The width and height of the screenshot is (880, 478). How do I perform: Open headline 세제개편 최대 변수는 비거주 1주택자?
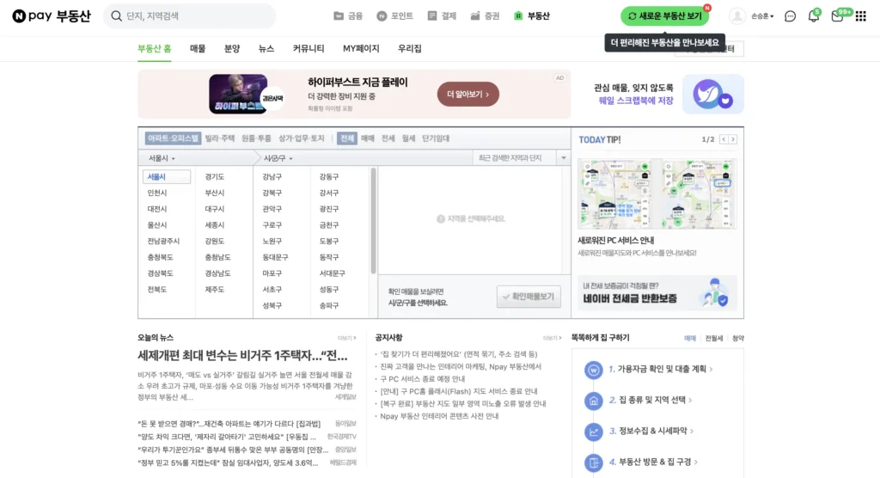click(242, 356)
